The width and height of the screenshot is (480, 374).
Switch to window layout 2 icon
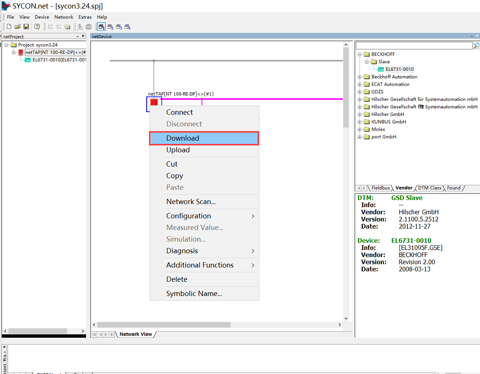click(110, 27)
